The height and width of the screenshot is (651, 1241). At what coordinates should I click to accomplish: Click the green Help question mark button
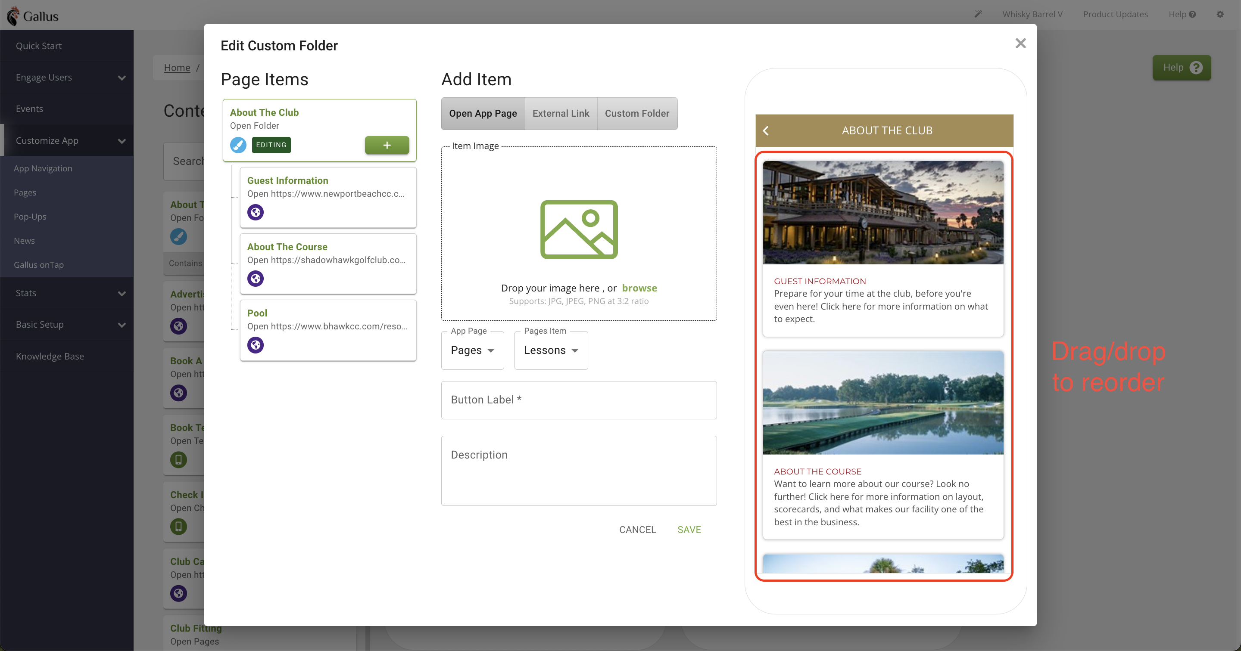(1181, 68)
